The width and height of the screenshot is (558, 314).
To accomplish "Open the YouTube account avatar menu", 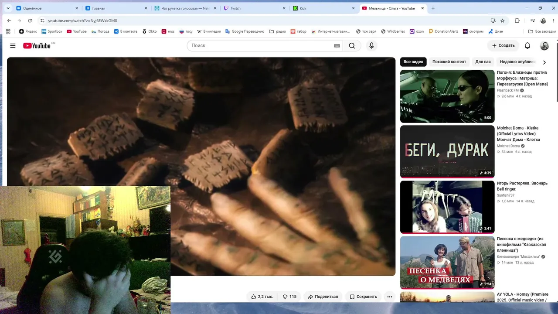I will click(x=544, y=46).
